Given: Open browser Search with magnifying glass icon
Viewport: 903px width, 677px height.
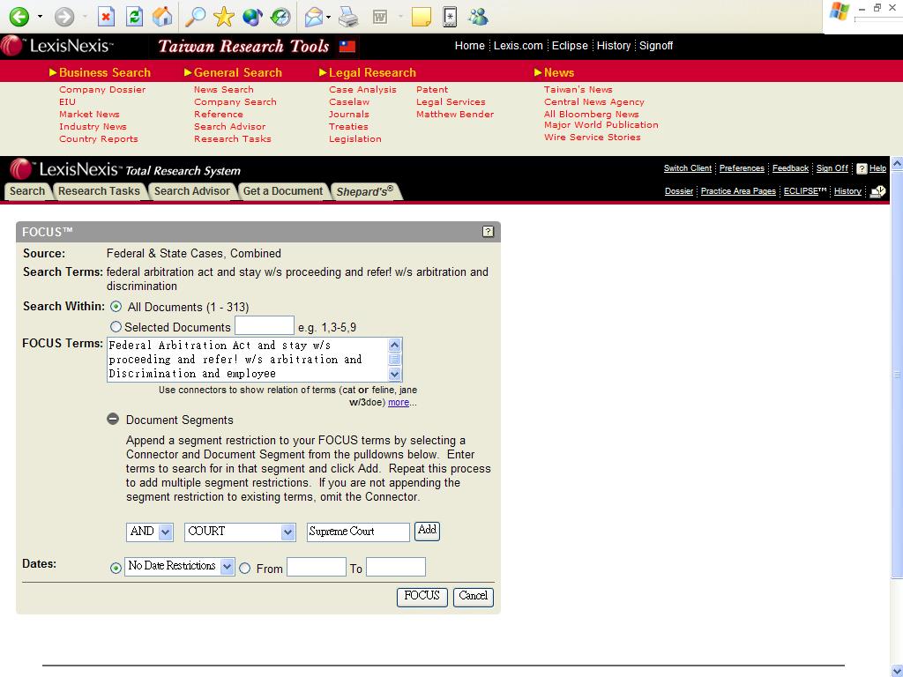Looking at the screenshot, I should click(x=195, y=16).
